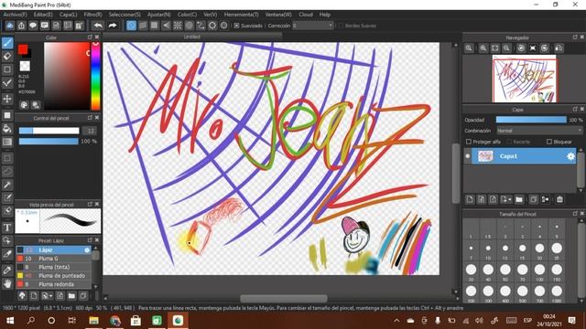This screenshot has width=586, height=329.
Task: Select the Eraser tool
Action: pyautogui.click(x=7, y=57)
